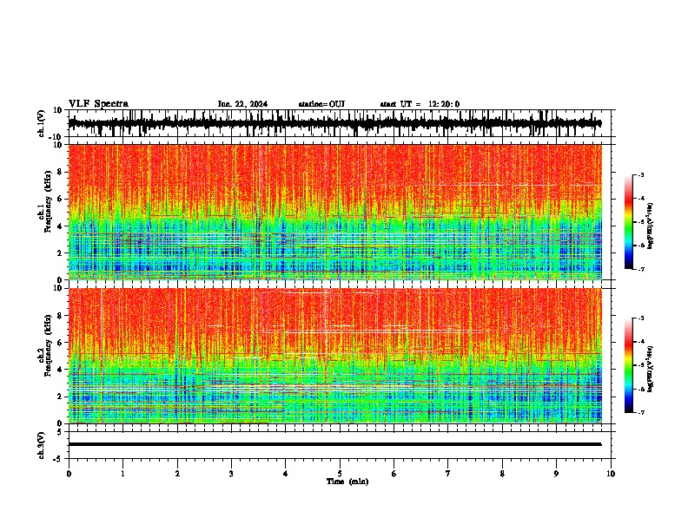Click the ch.3(V) axis label
This screenshot has width=688, height=531.
click(42, 445)
